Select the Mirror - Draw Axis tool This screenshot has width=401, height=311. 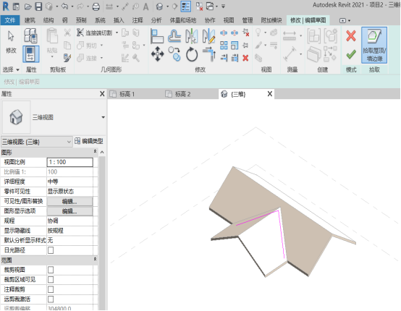click(x=208, y=36)
